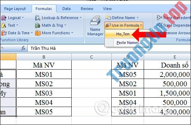Click the 500,000 cell beside MS02

[x=167, y=84]
